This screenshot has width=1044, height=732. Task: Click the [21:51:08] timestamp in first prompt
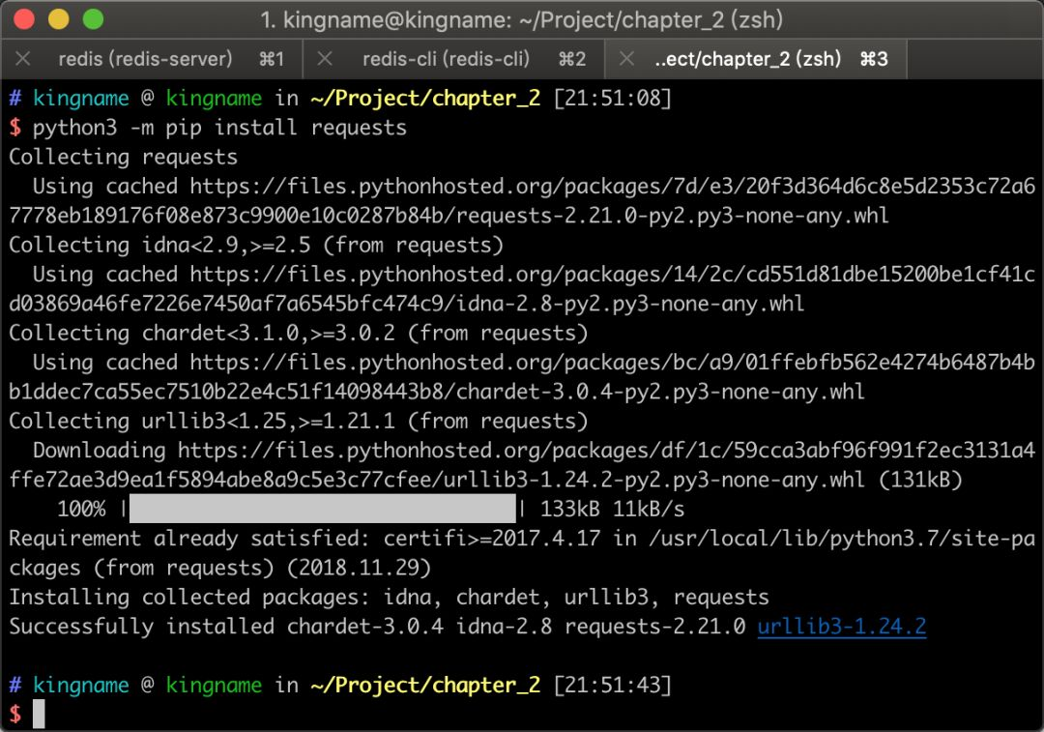(613, 99)
